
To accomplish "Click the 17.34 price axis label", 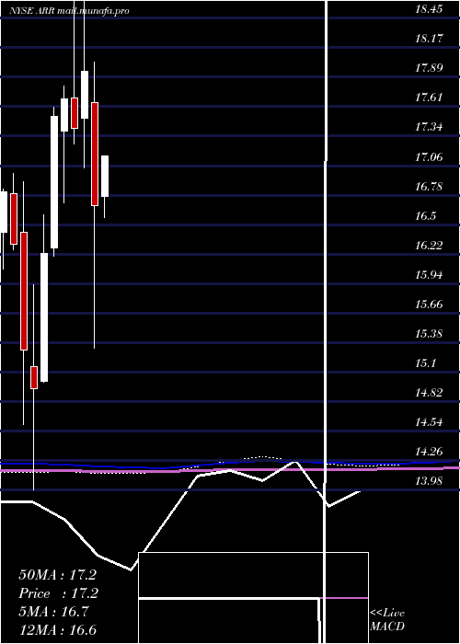I will 429,127.
